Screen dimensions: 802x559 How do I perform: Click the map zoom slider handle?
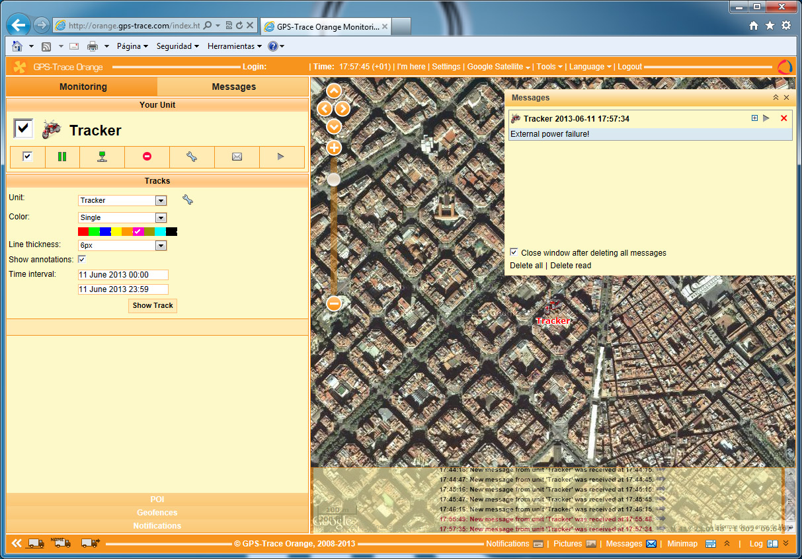click(x=334, y=179)
